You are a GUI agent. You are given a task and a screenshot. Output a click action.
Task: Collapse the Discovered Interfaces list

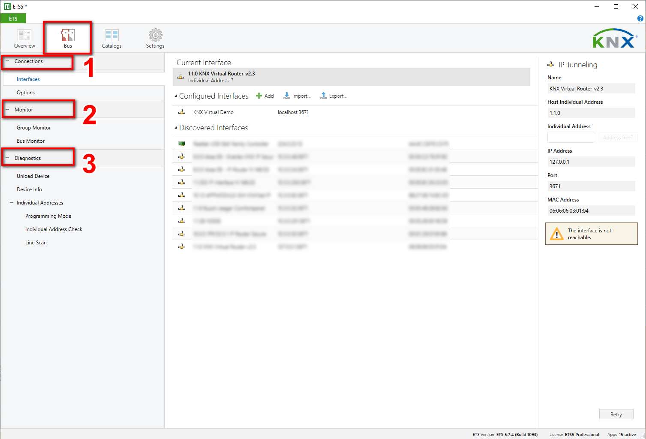(x=176, y=128)
